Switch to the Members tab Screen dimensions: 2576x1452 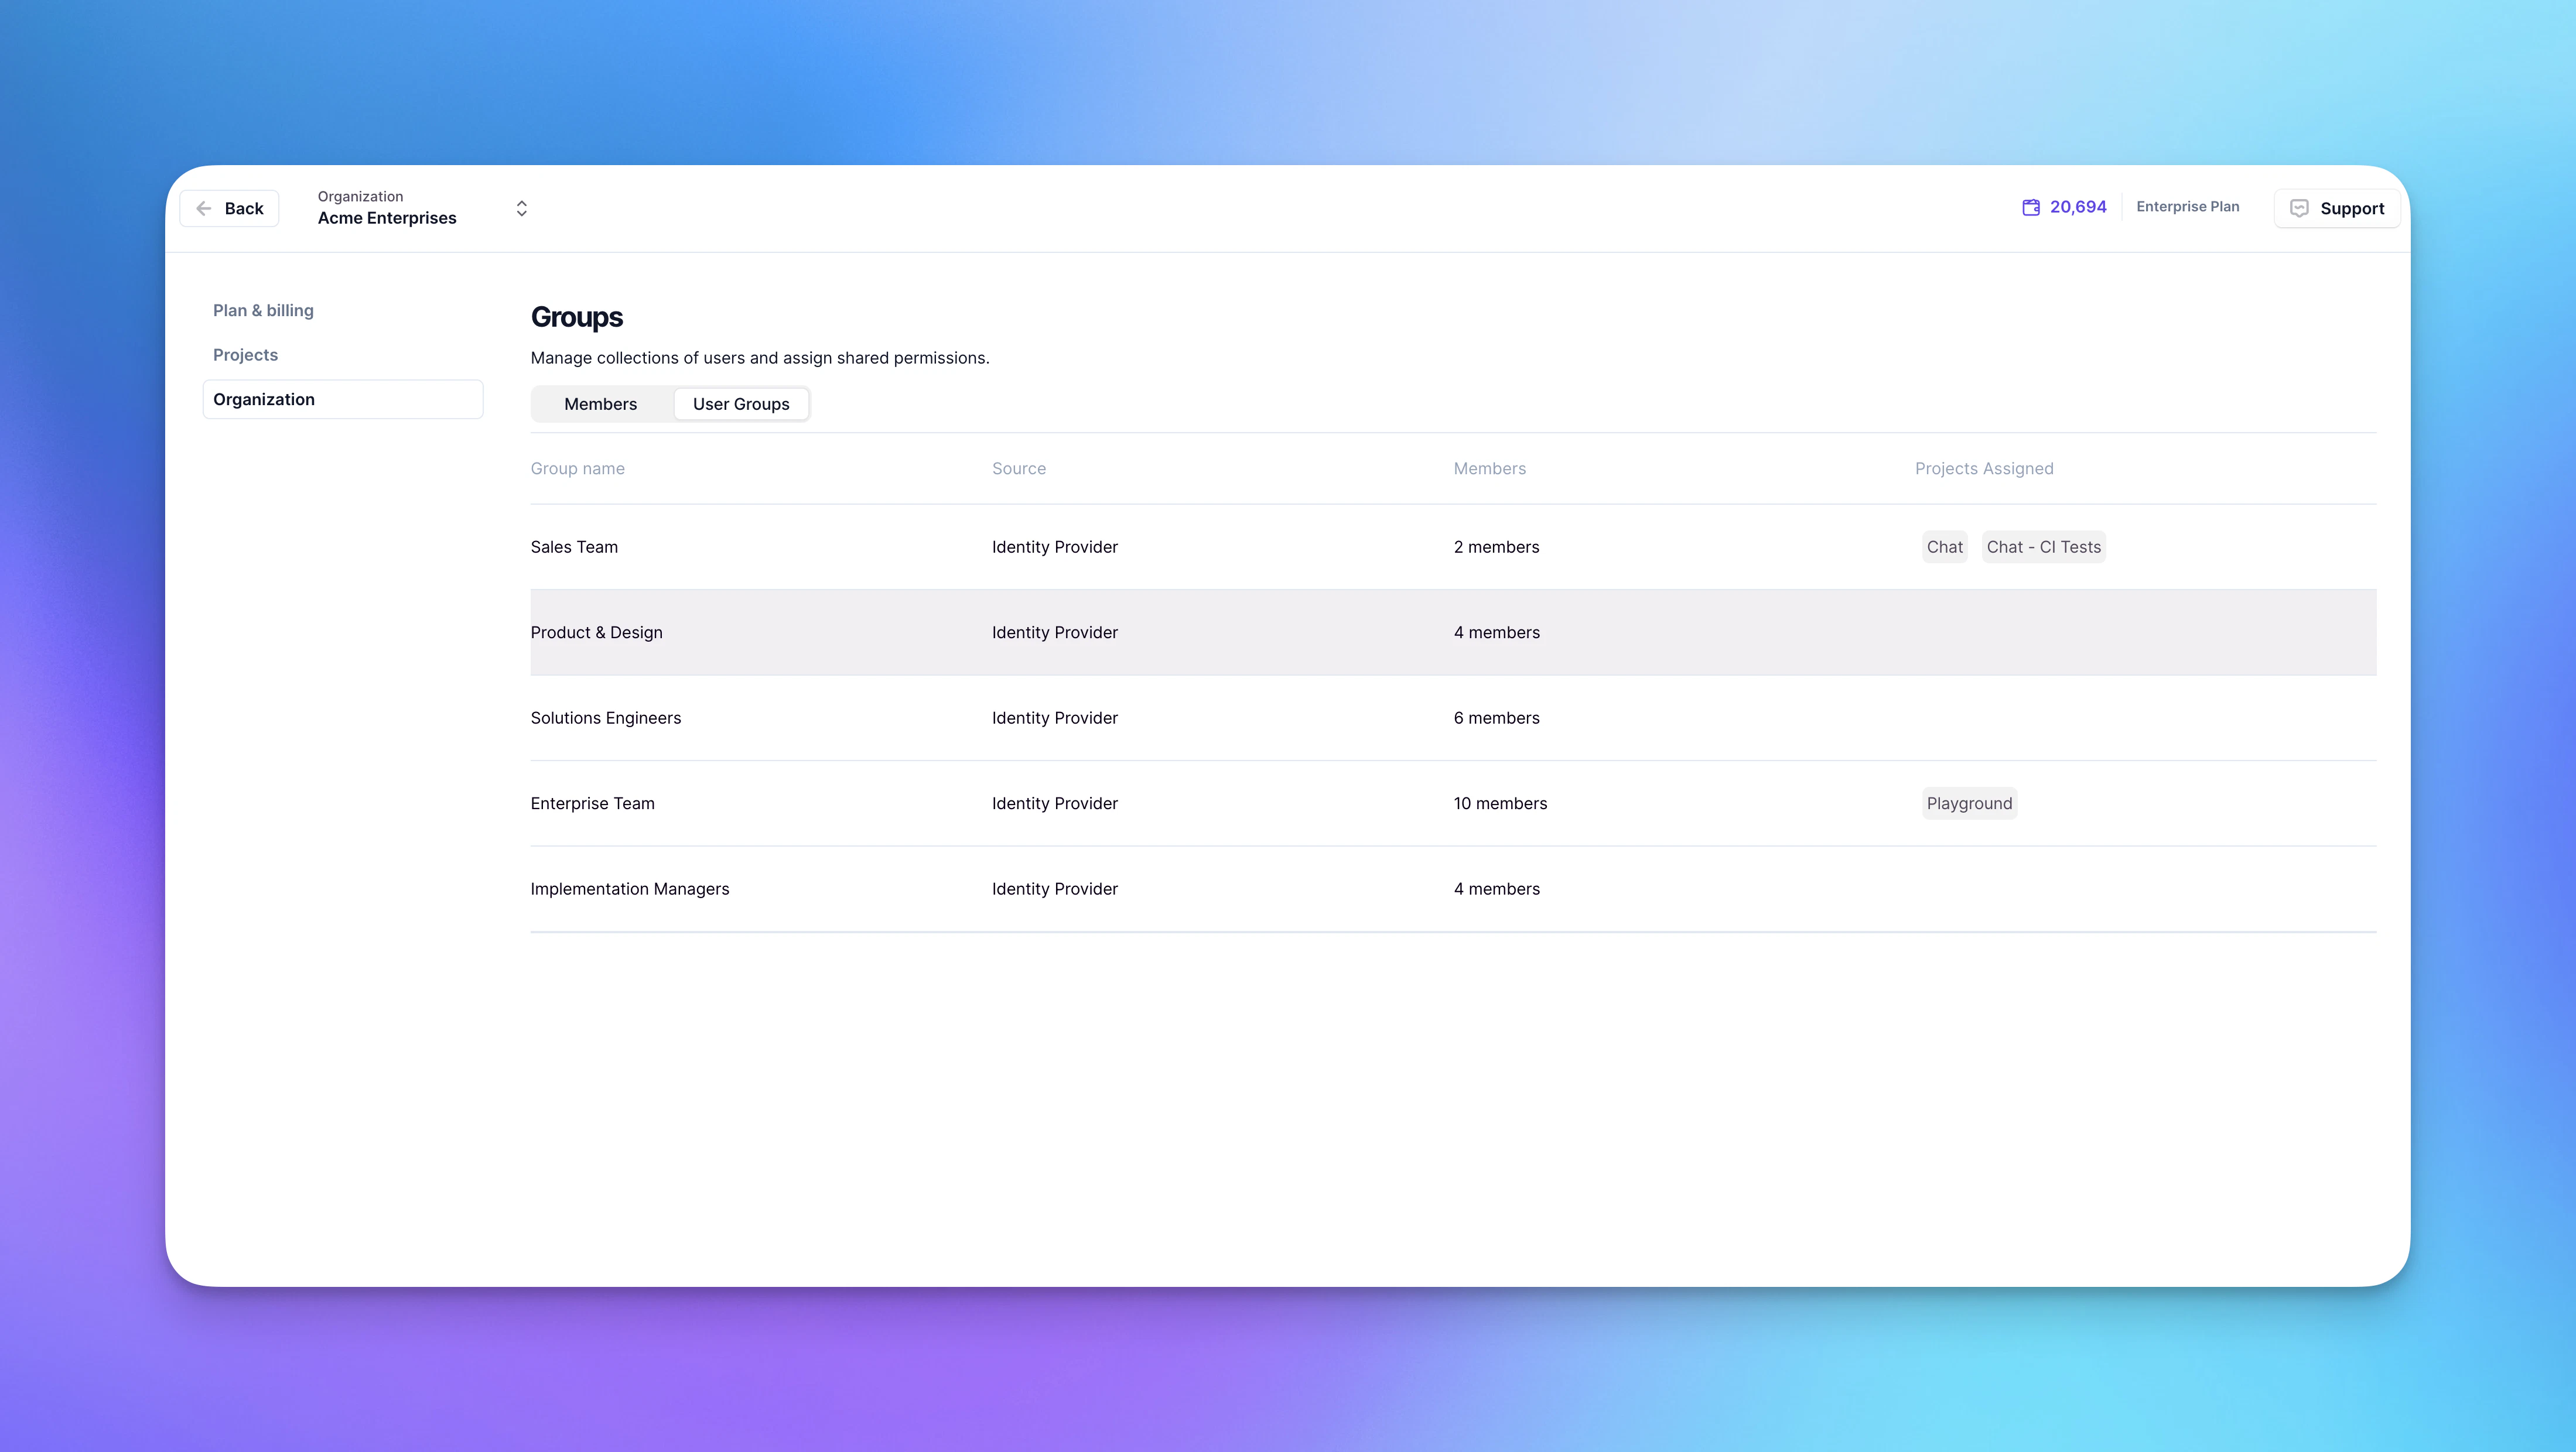pyautogui.click(x=600, y=404)
